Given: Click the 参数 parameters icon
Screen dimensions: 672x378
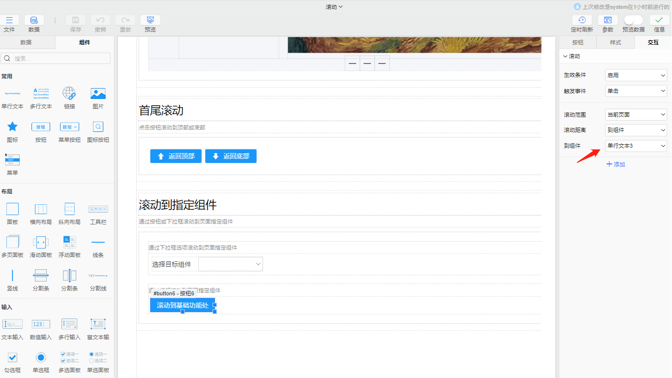Looking at the screenshot, I should click(x=608, y=20).
